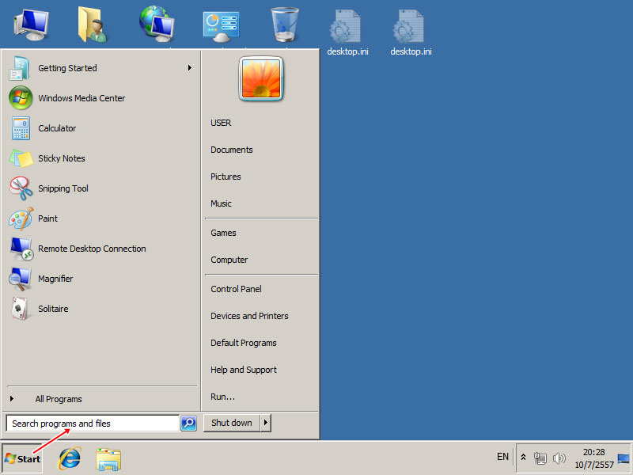Image resolution: width=633 pixels, height=475 pixels.
Task: Open Pictures from Start menu
Action: (x=226, y=177)
